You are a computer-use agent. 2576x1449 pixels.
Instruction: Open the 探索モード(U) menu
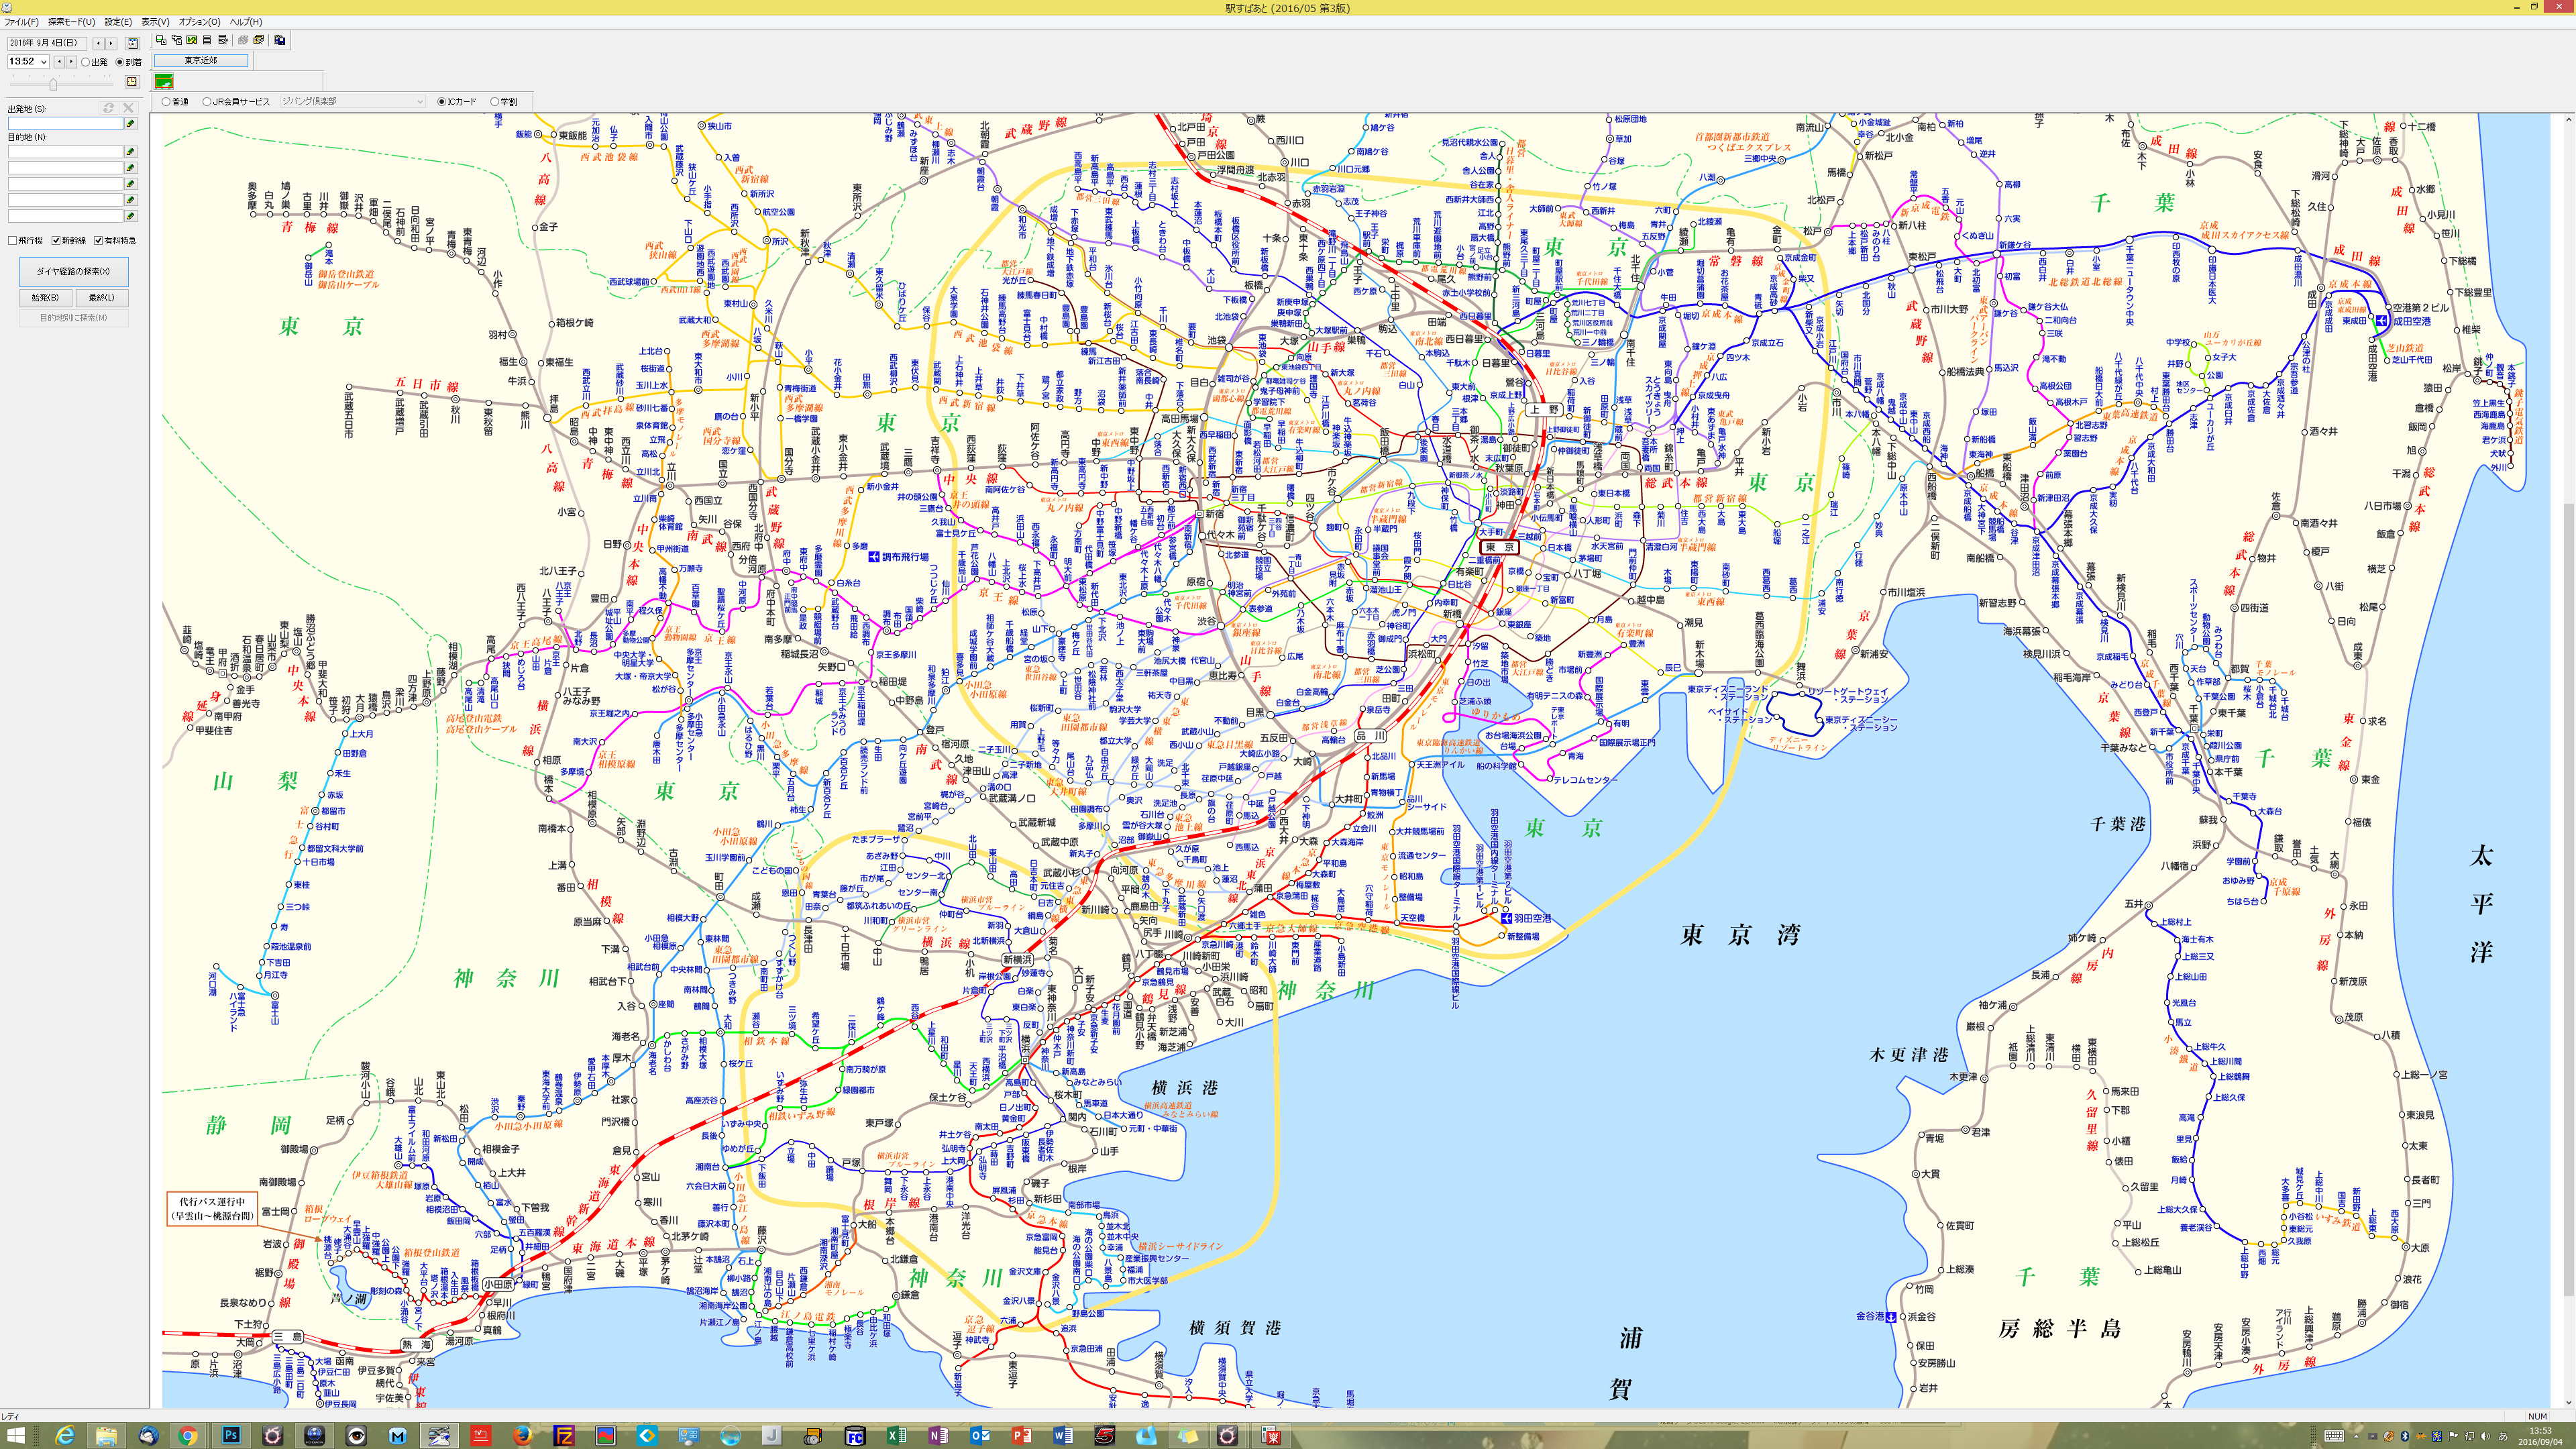[x=71, y=22]
